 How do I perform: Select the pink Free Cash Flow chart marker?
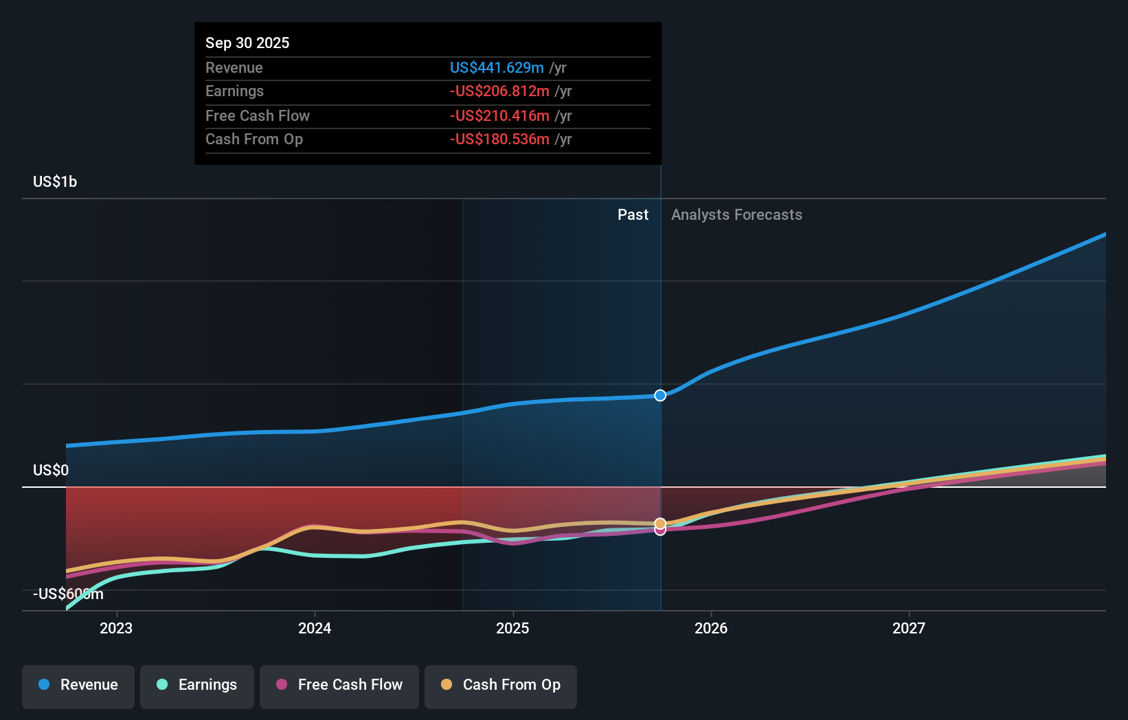click(660, 531)
